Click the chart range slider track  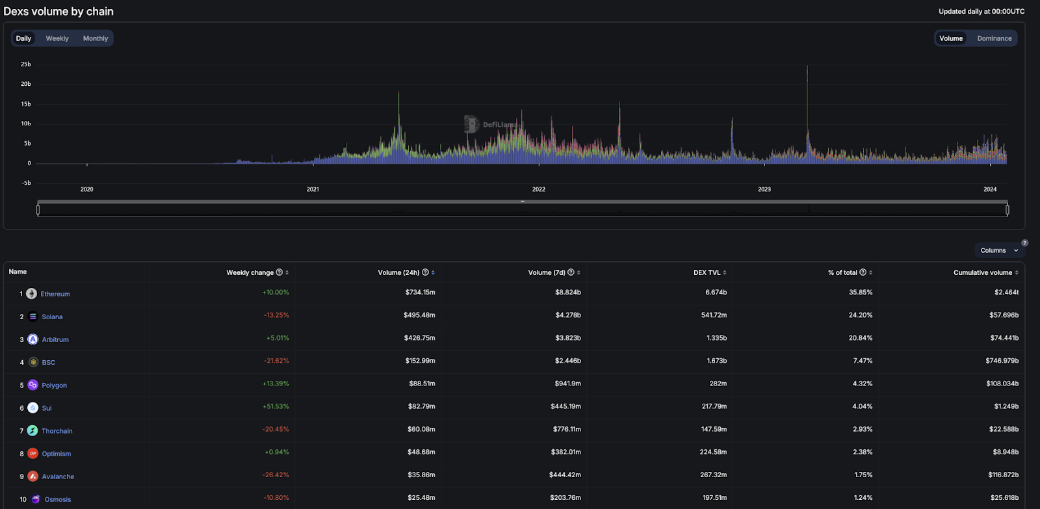pyautogui.click(x=523, y=210)
